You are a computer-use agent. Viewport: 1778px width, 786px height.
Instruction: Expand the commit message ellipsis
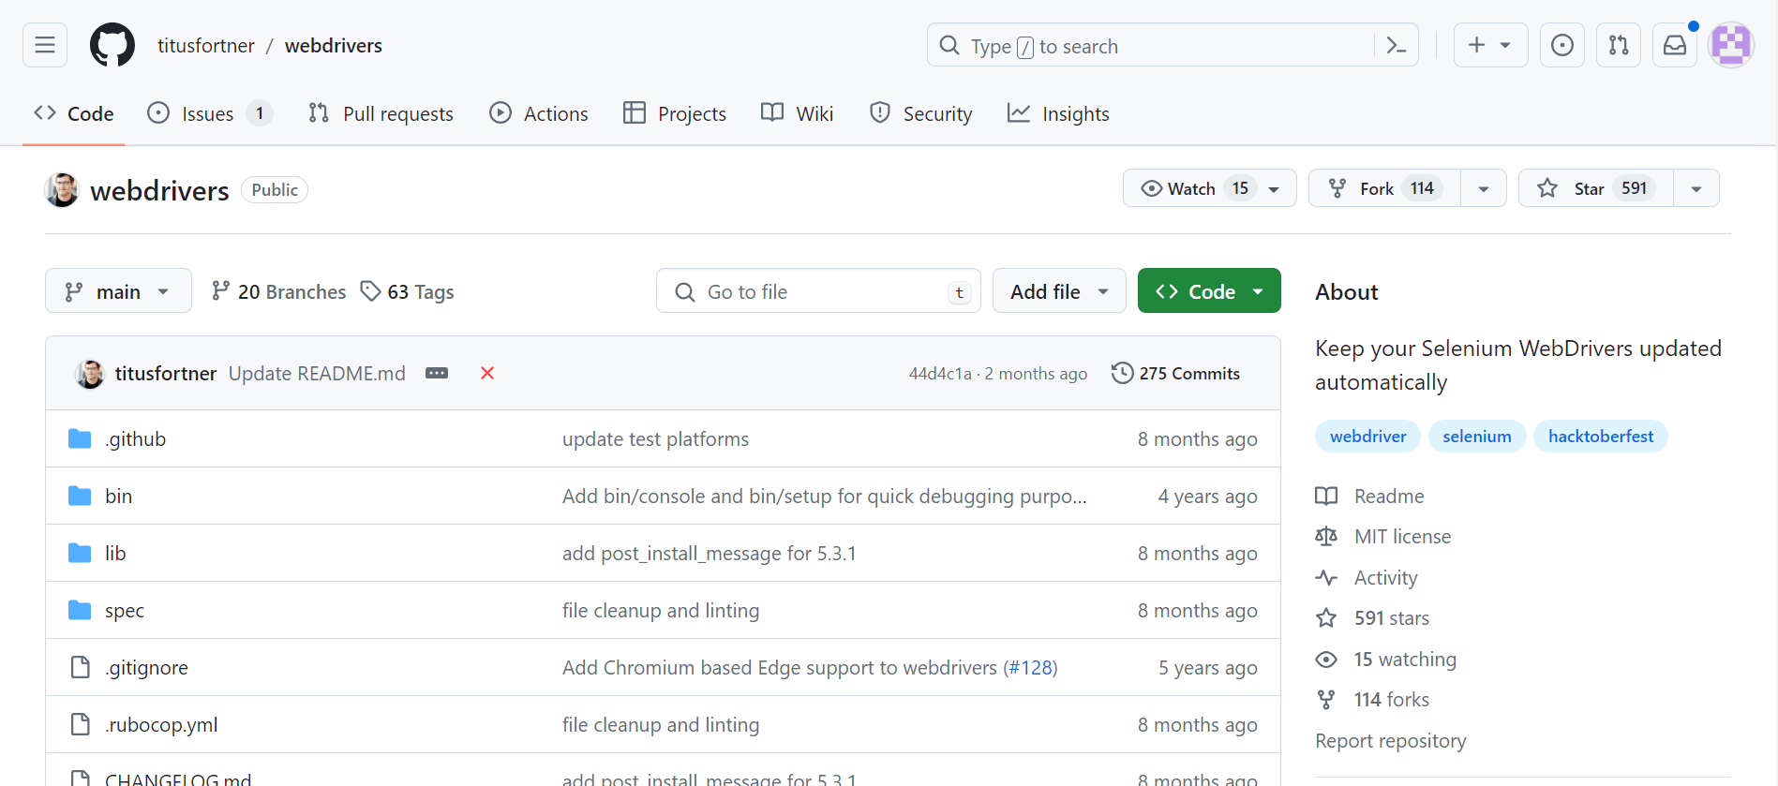click(437, 373)
